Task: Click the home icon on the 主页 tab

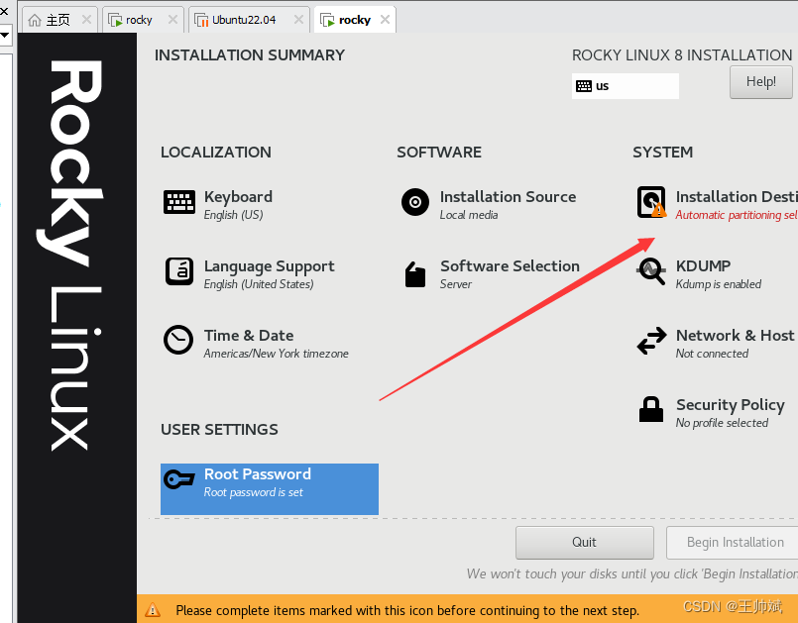Action: 35,20
